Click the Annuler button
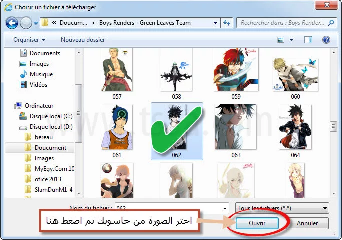342x240 pixels. 307,223
